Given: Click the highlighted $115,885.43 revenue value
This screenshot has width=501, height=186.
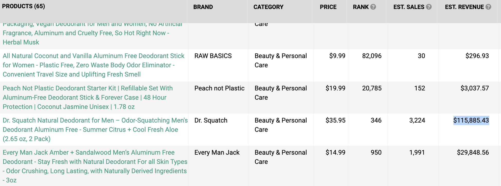Looking at the screenshot, I should click(471, 120).
